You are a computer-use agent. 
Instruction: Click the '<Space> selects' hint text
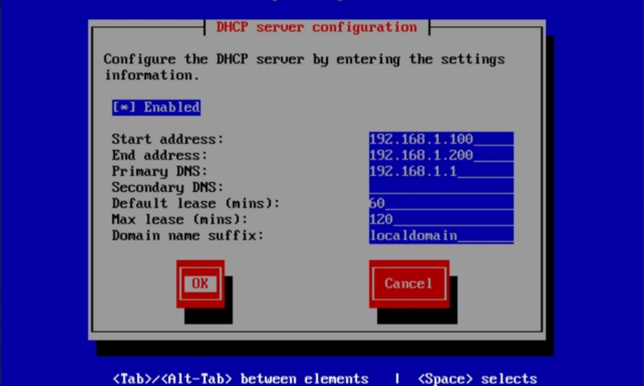[x=478, y=379]
